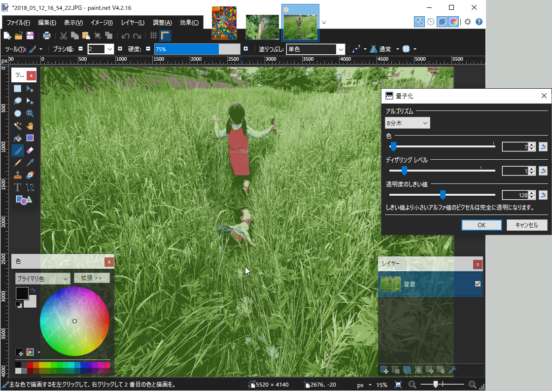The height and width of the screenshot is (391, 552).
Task: Open fill style 単色 dropdown
Action: point(341,49)
